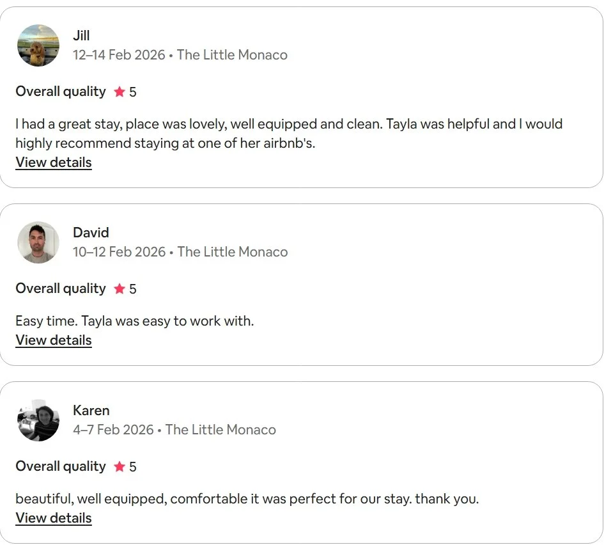Click the star icon in Karen's review

(x=120, y=466)
